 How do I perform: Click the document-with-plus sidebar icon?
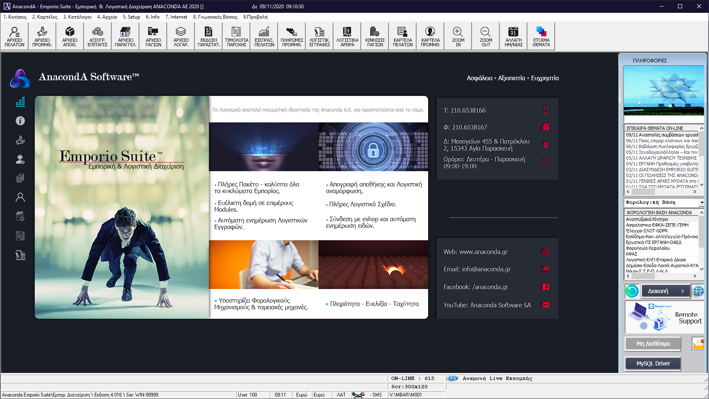pos(20,216)
